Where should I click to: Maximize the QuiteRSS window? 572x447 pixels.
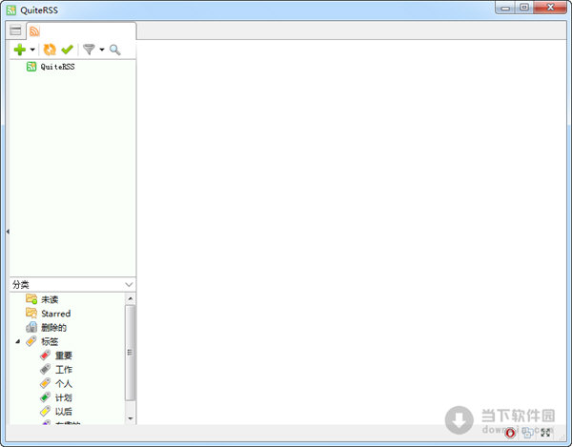[x=524, y=8]
